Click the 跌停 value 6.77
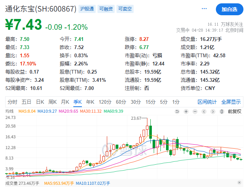 (x=144, y=47)
